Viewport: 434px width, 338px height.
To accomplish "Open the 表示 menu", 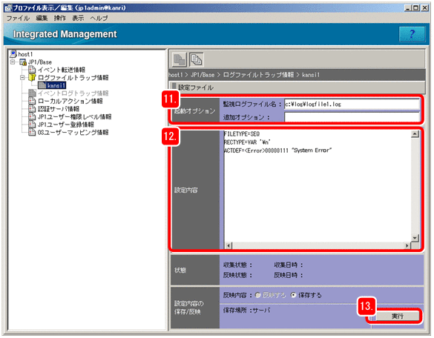I will pos(78,19).
